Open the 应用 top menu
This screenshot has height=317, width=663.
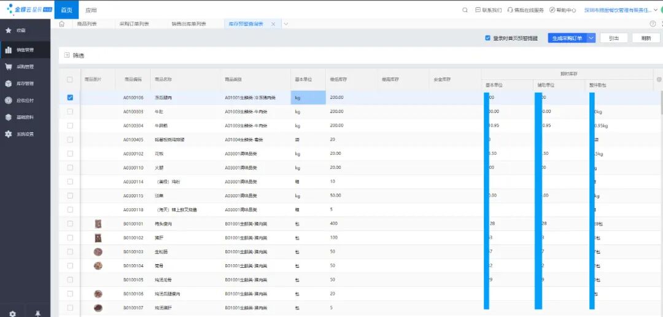click(x=91, y=10)
